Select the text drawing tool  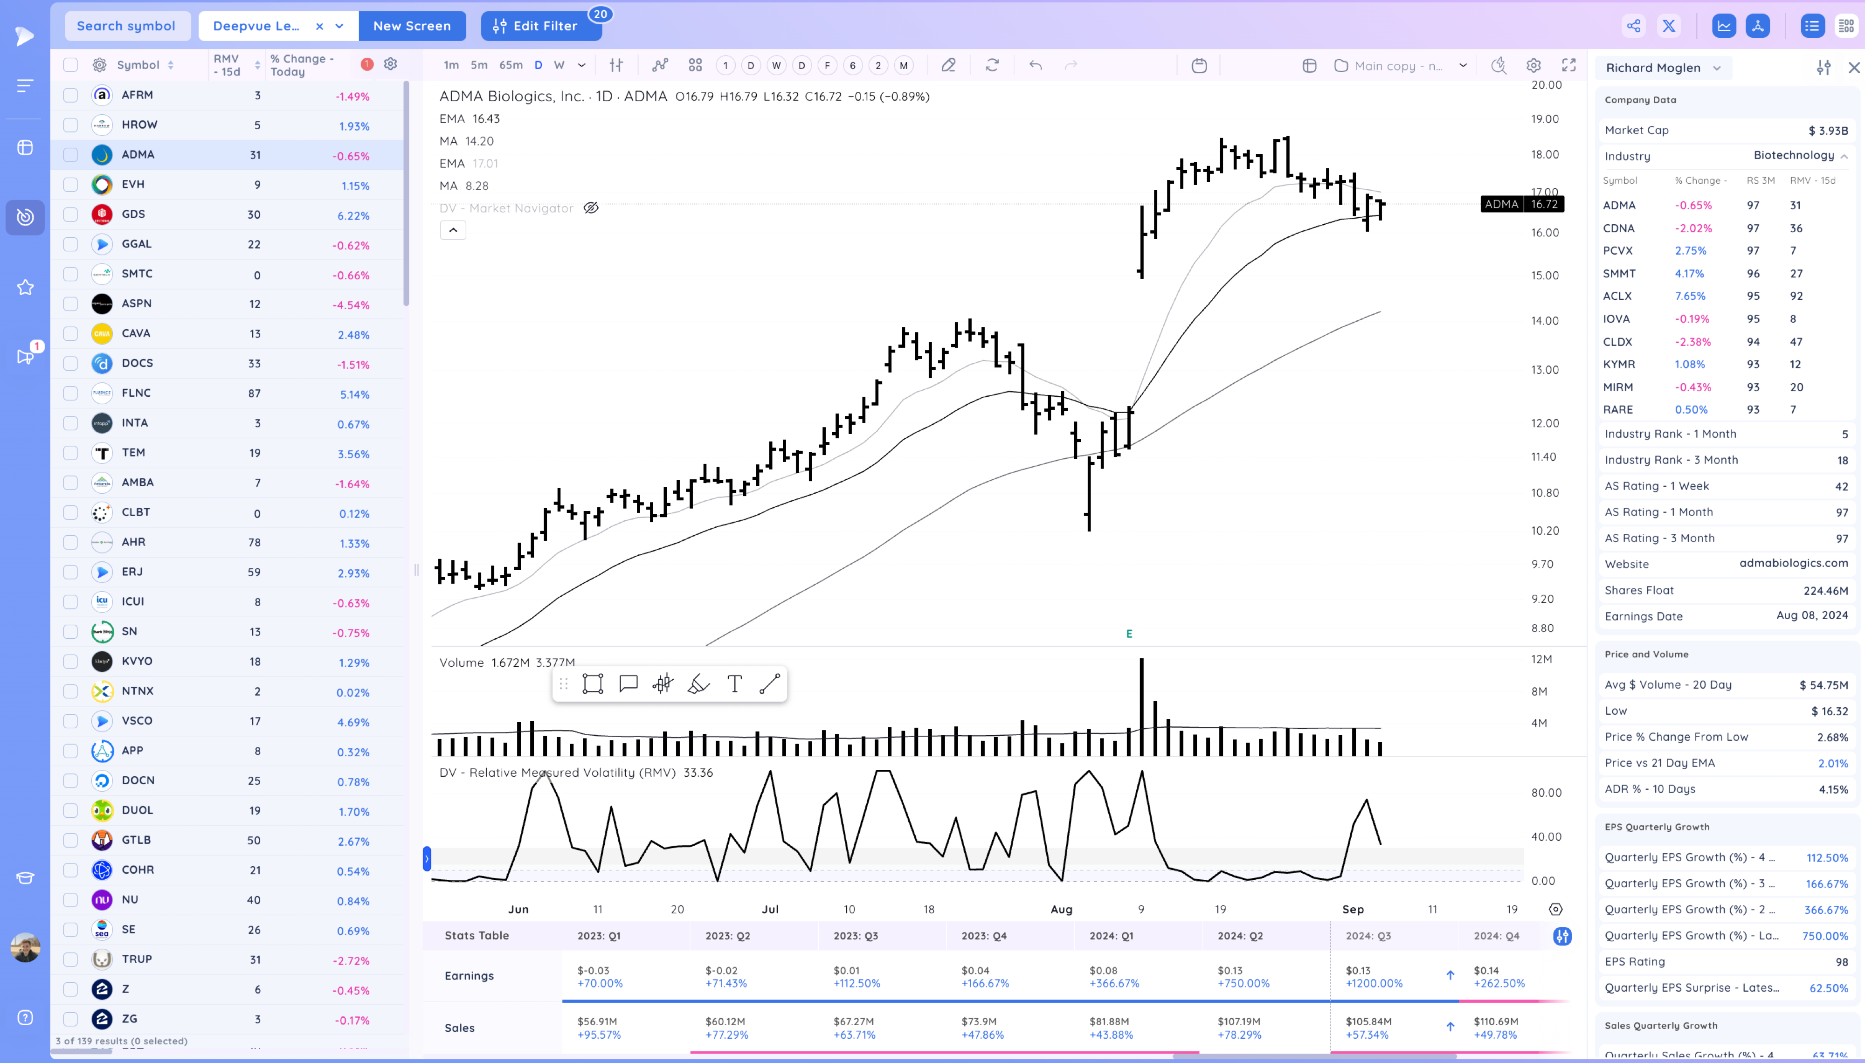pyautogui.click(x=734, y=684)
